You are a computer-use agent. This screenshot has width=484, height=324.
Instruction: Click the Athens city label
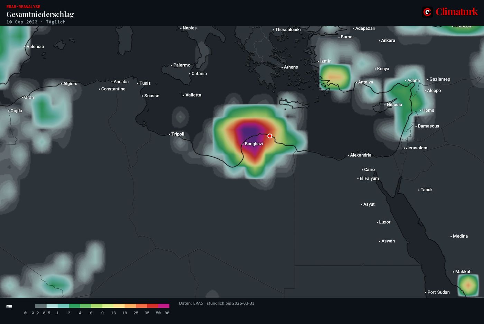click(291, 67)
